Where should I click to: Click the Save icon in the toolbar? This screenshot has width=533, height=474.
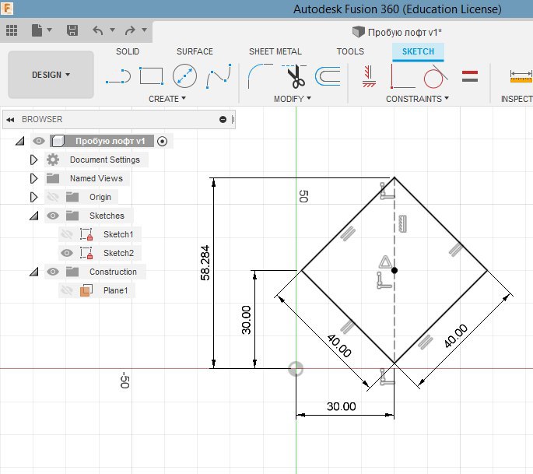tap(72, 30)
